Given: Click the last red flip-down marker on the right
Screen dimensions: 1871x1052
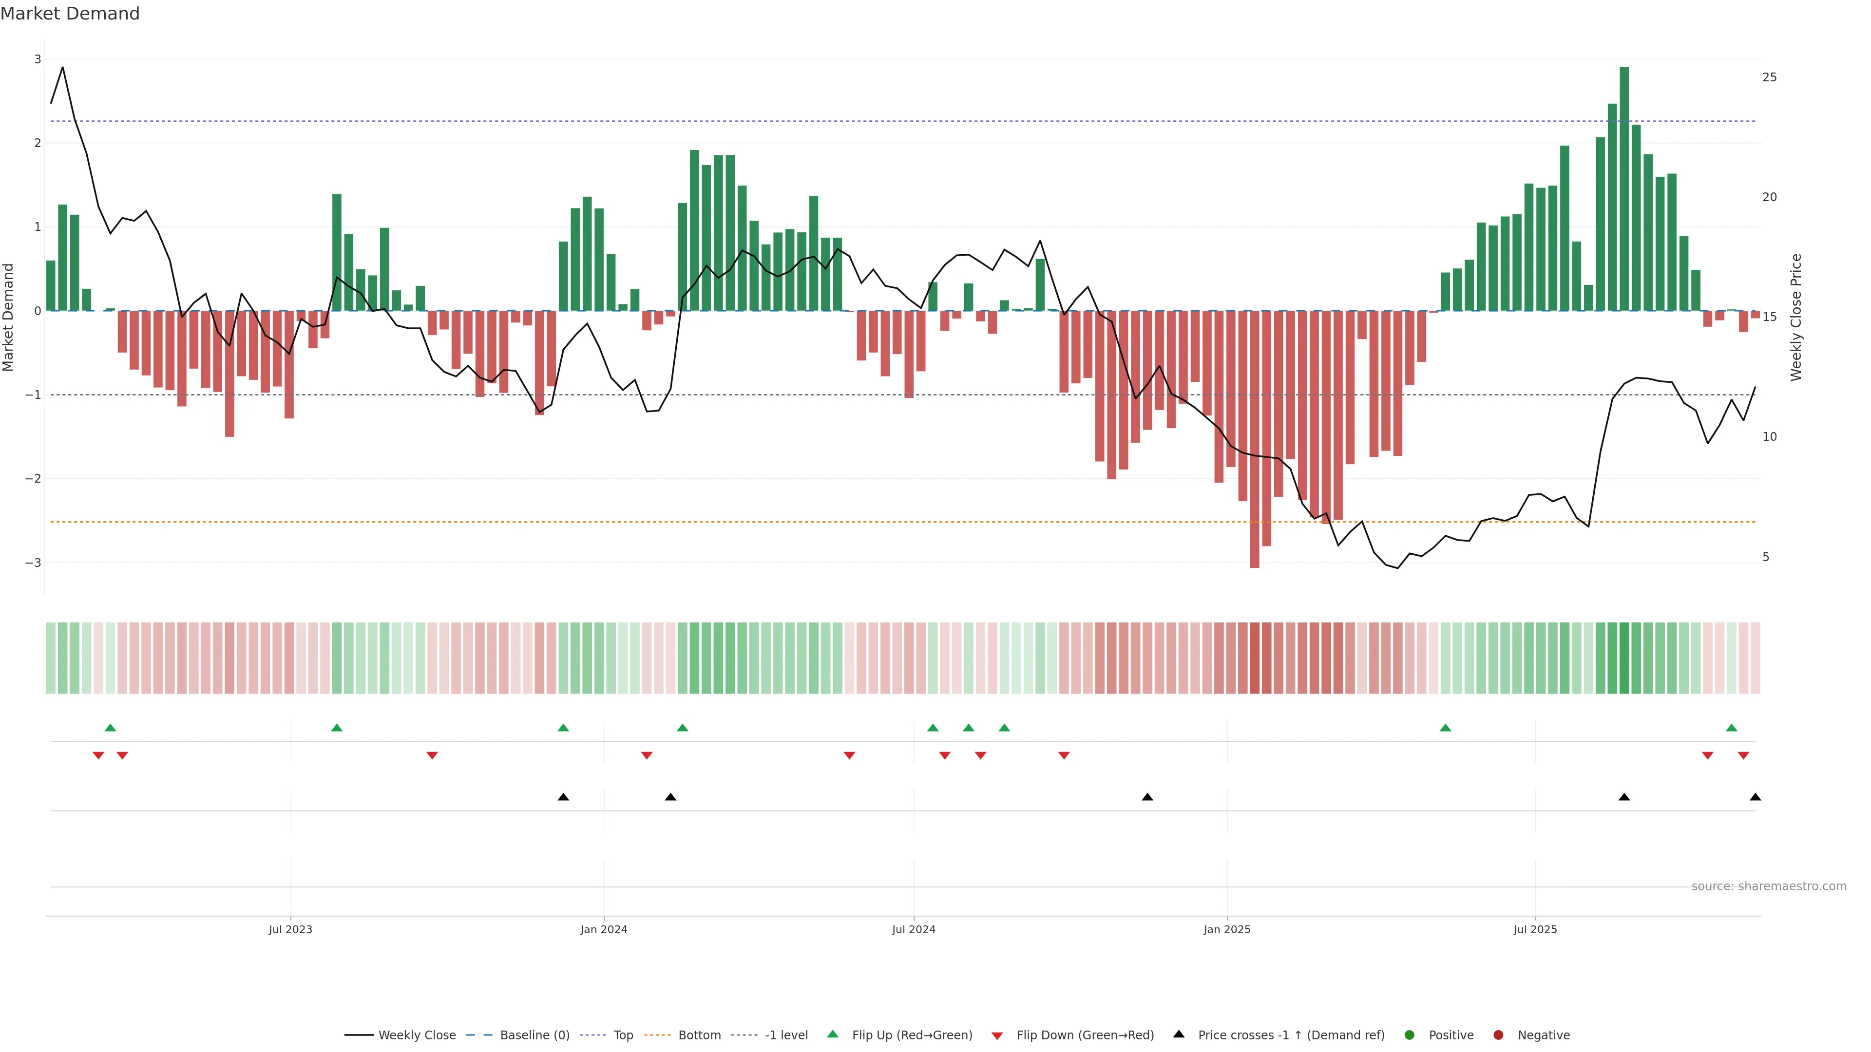Looking at the screenshot, I should click(1743, 756).
